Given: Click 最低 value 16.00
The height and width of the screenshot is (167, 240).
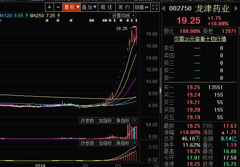Looking at the screenshot, I should tap(230, 151).
